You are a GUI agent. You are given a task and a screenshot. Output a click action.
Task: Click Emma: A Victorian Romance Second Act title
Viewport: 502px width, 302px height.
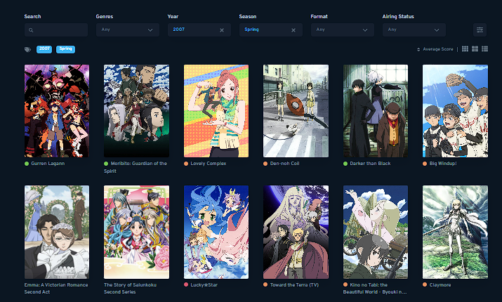[x=56, y=288]
